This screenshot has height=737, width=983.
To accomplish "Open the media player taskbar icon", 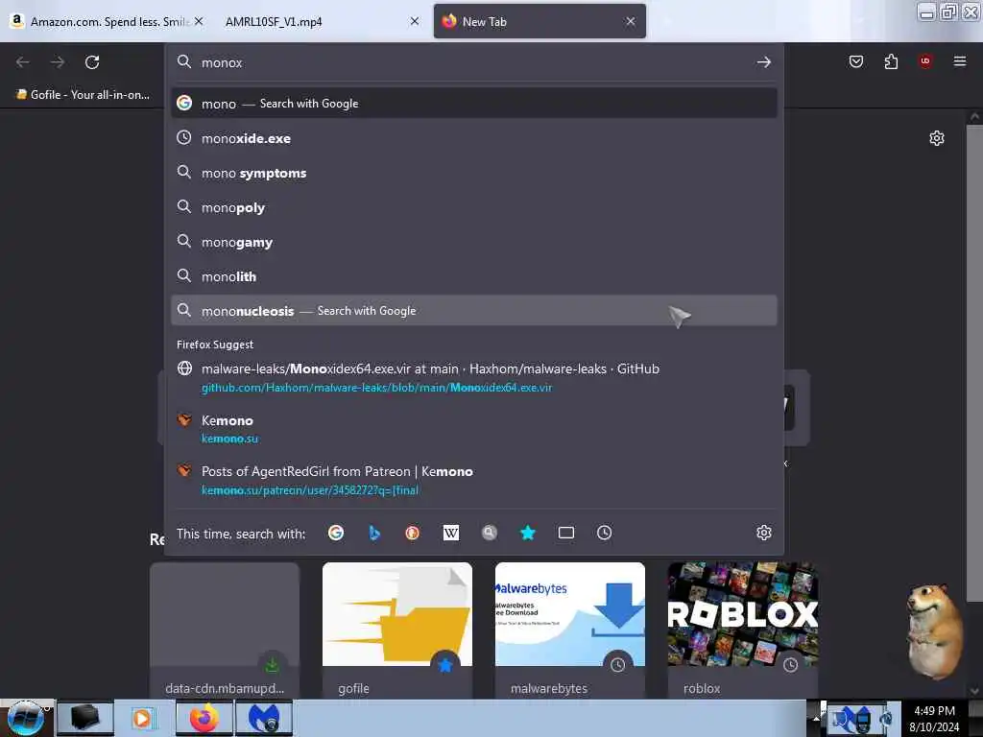I will (x=144, y=718).
